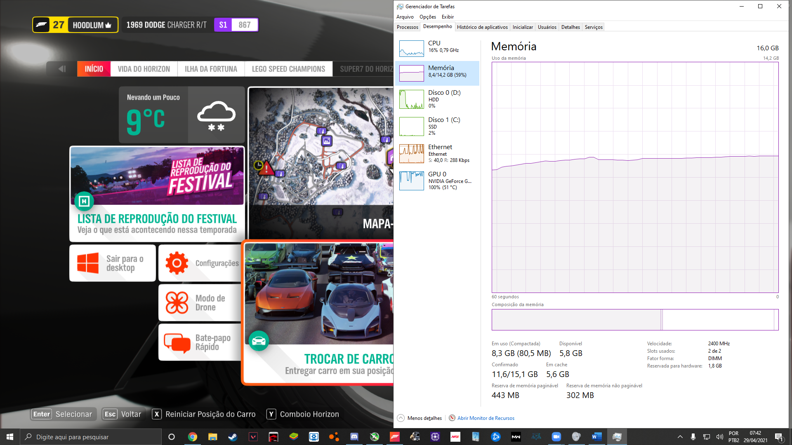Click Comboio Horizon button prompt
Viewport: 792px width, 445px height.
click(303, 414)
